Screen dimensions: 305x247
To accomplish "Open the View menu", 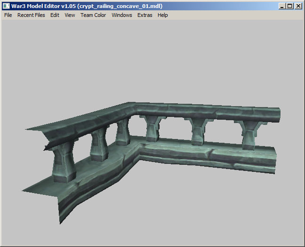I will coord(70,15).
